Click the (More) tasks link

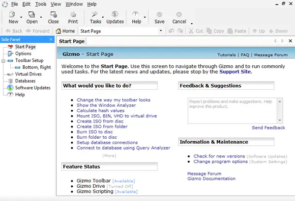109,155
